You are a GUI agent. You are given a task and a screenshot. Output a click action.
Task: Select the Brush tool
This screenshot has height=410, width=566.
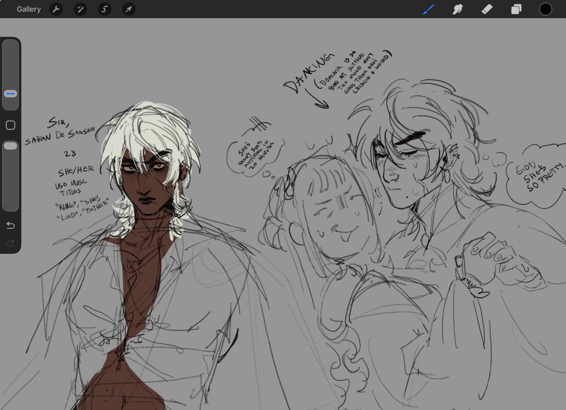click(x=428, y=9)
